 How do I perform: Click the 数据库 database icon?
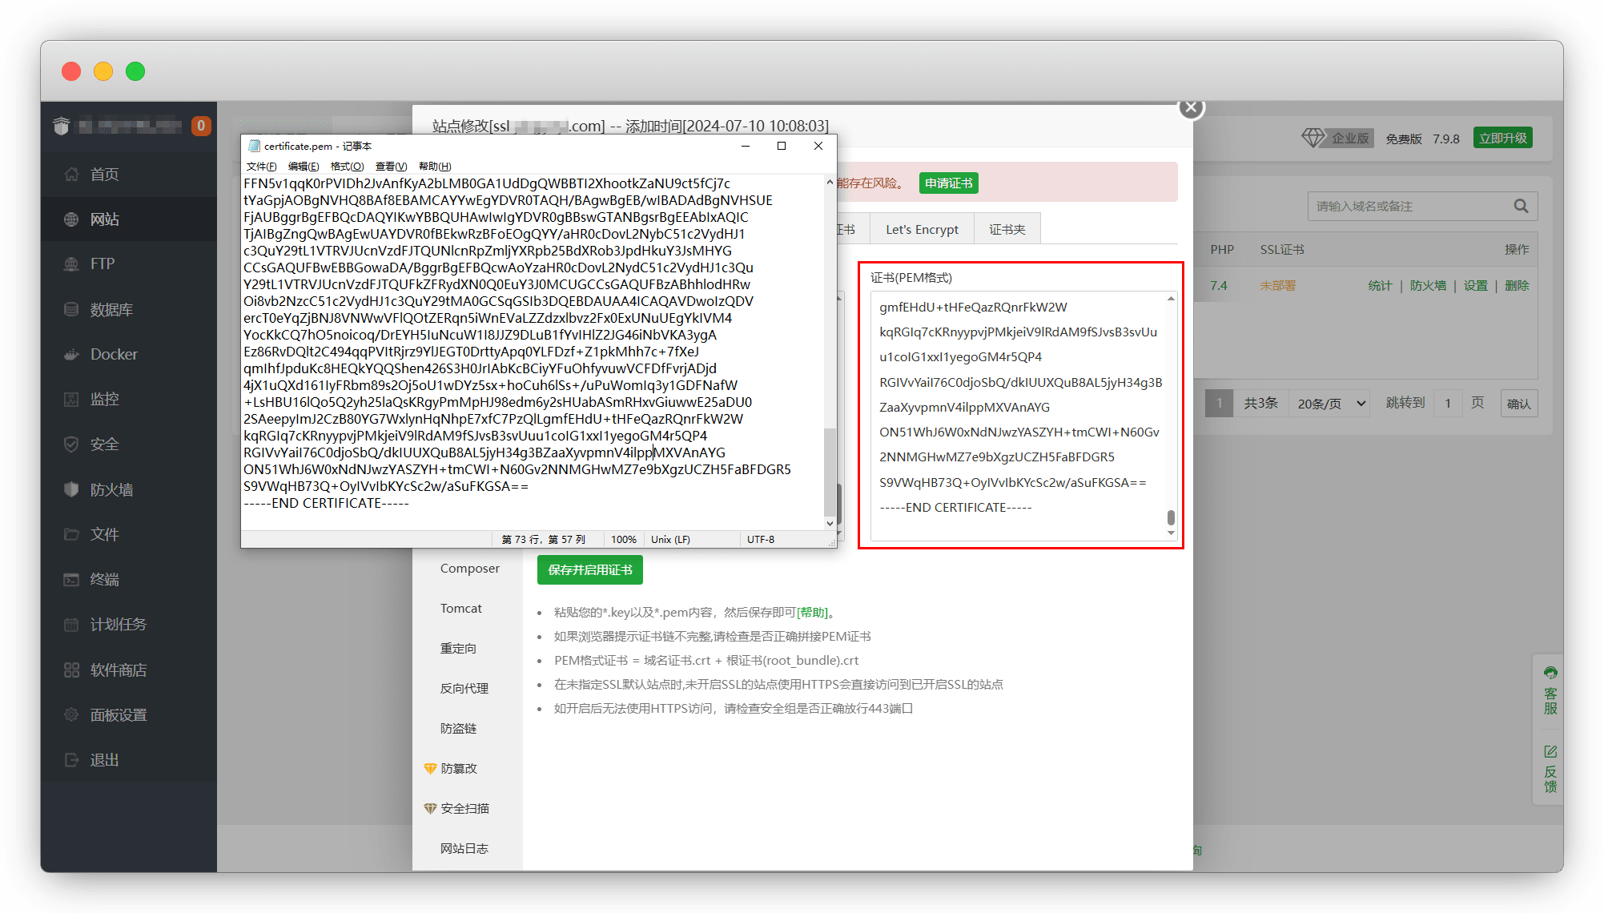coord(72,309)
